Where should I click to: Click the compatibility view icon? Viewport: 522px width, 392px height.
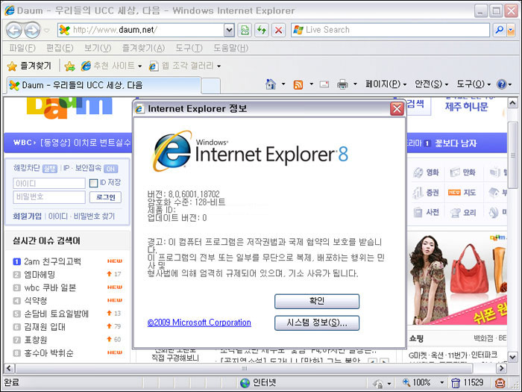click(x=245, y=31)
